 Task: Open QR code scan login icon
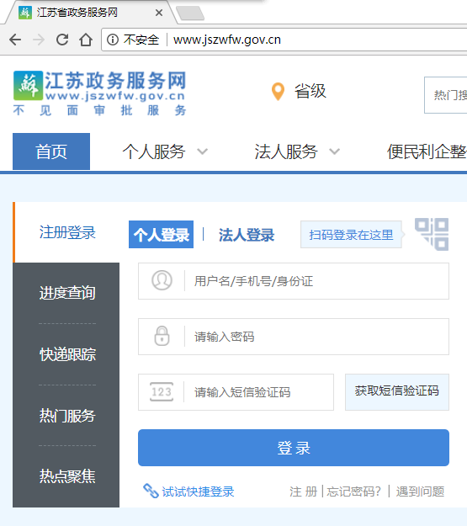pos(432,234)
